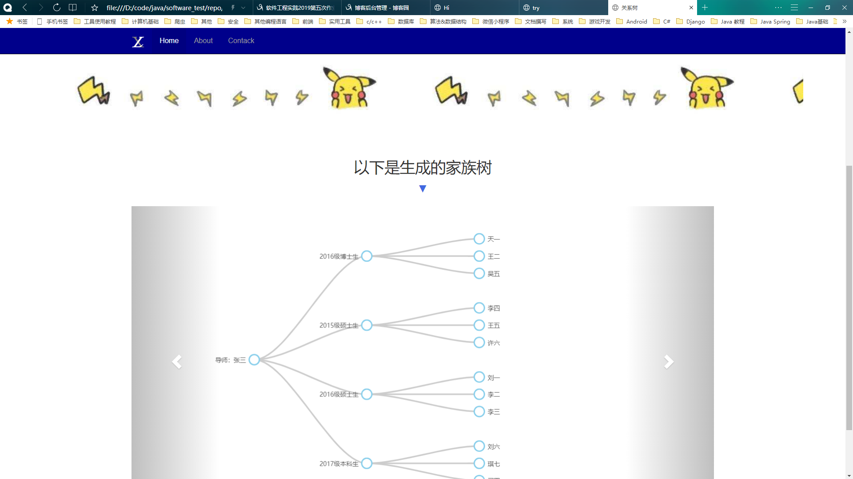Open the Android bookmark folder
Image resolution: width=853 pixels, height=479 pixels.
coord(631,21)
